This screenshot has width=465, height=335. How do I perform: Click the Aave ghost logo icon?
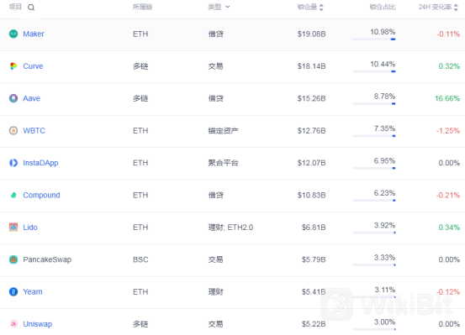pyautogui.click(x=13, y=98)
